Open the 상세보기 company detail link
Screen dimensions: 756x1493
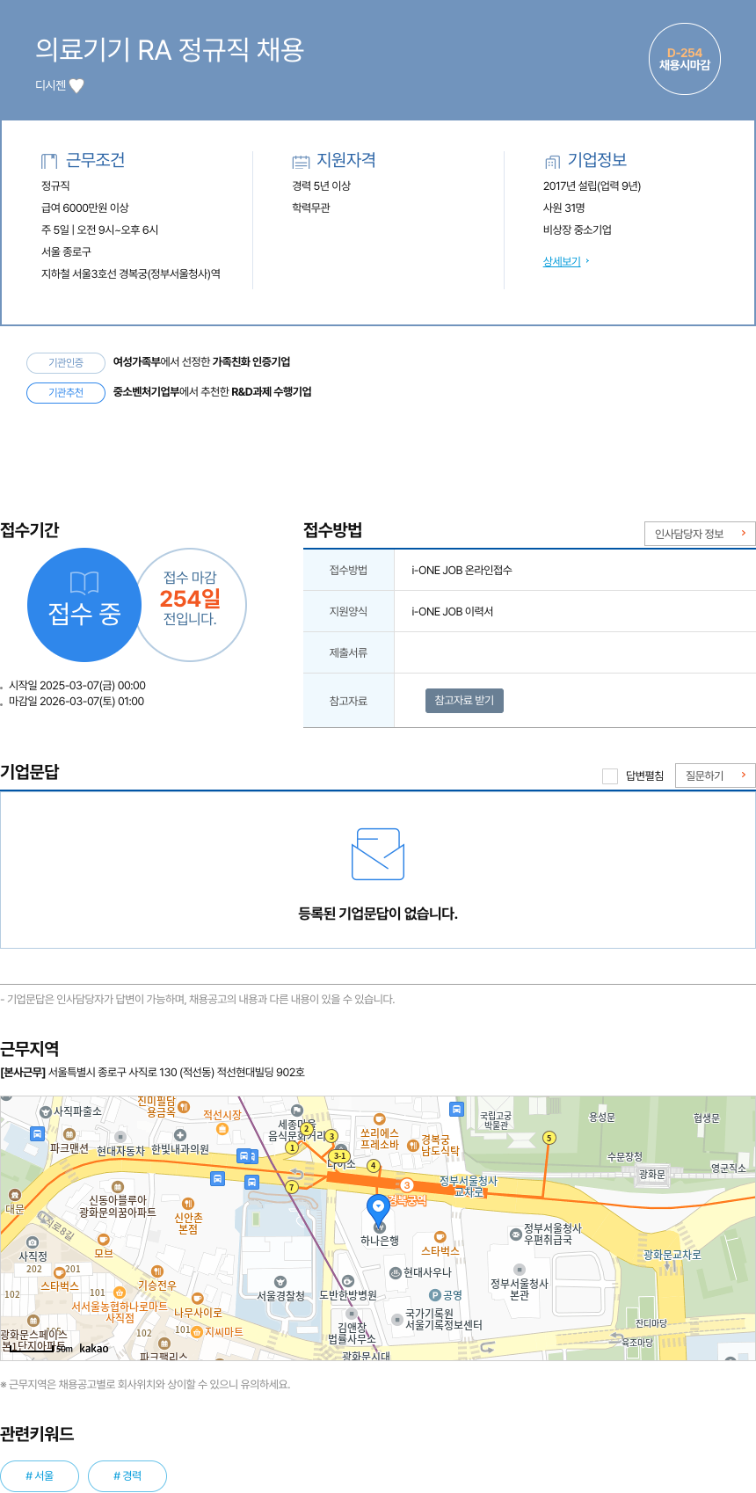(562, 261)
